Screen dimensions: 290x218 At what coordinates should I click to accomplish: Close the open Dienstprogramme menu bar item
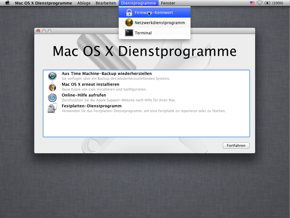click(139, 3)
